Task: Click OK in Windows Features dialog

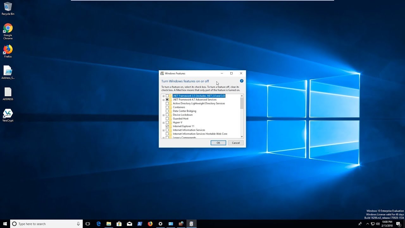Action: (218, 143)
